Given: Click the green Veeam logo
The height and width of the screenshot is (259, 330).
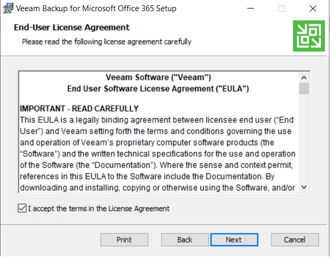Looking at the screenshot, I should pyautogui.click(x=309, y=36).
